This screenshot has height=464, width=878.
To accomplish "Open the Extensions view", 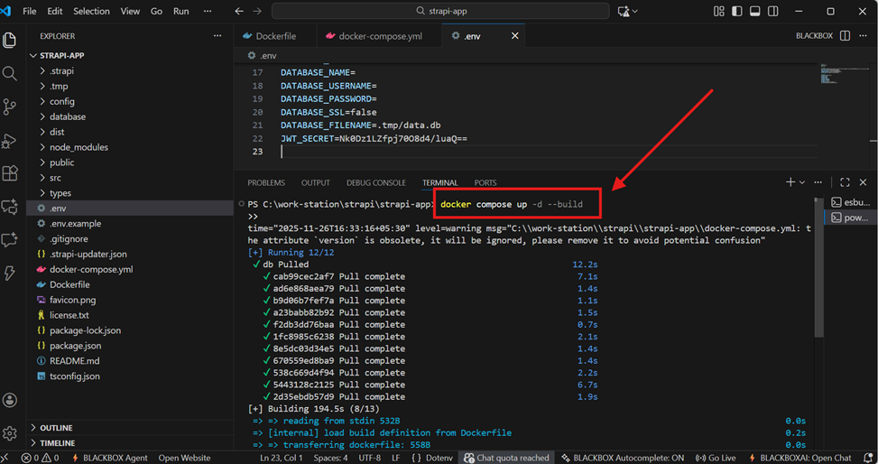I will [x=10, y=173].
